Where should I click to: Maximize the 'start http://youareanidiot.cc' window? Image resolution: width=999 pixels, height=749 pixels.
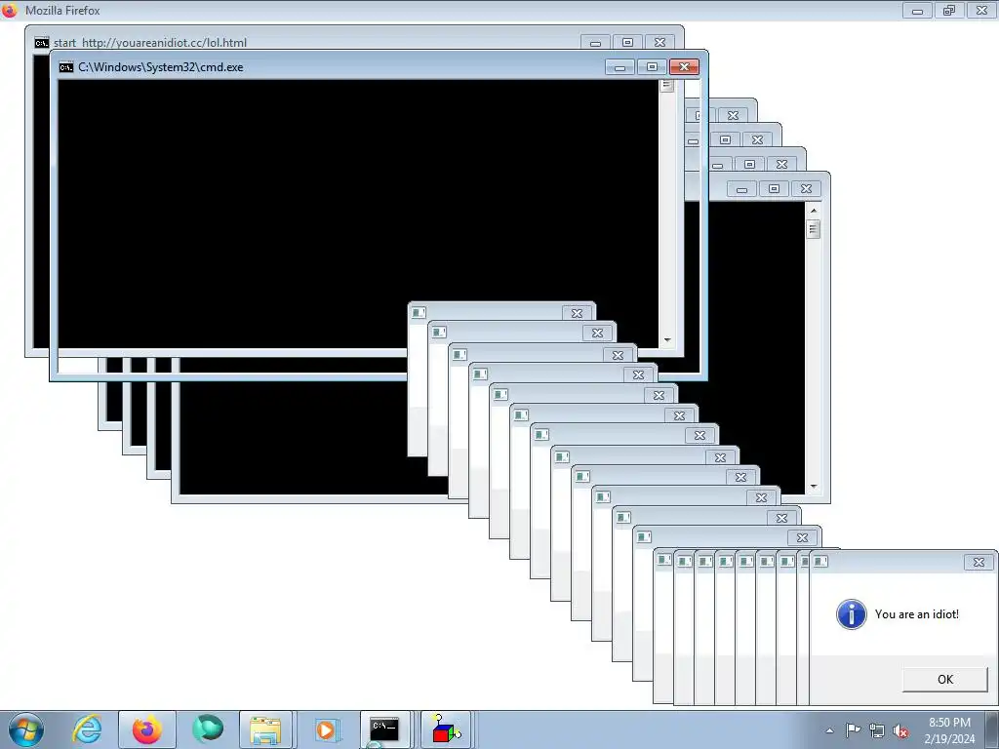(627, 43)
